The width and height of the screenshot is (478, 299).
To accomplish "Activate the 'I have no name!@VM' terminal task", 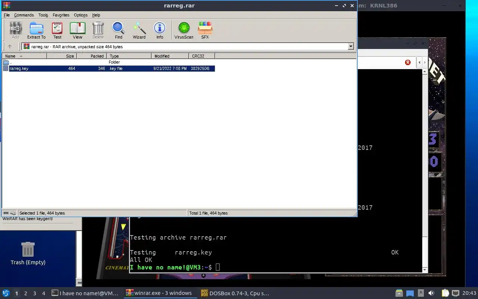I will pyautogui.click(x=85, y=293).
